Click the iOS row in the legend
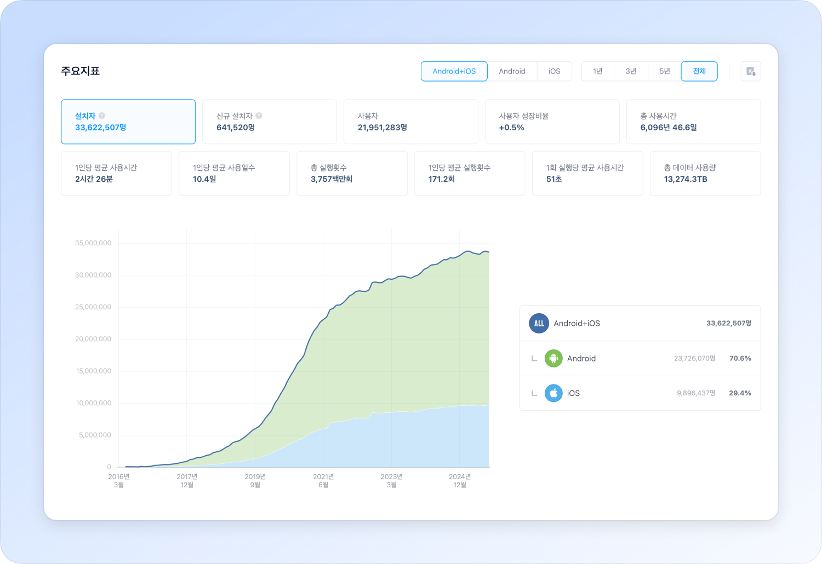Viewport: 822px width, 564px height. tap(640, 393)
